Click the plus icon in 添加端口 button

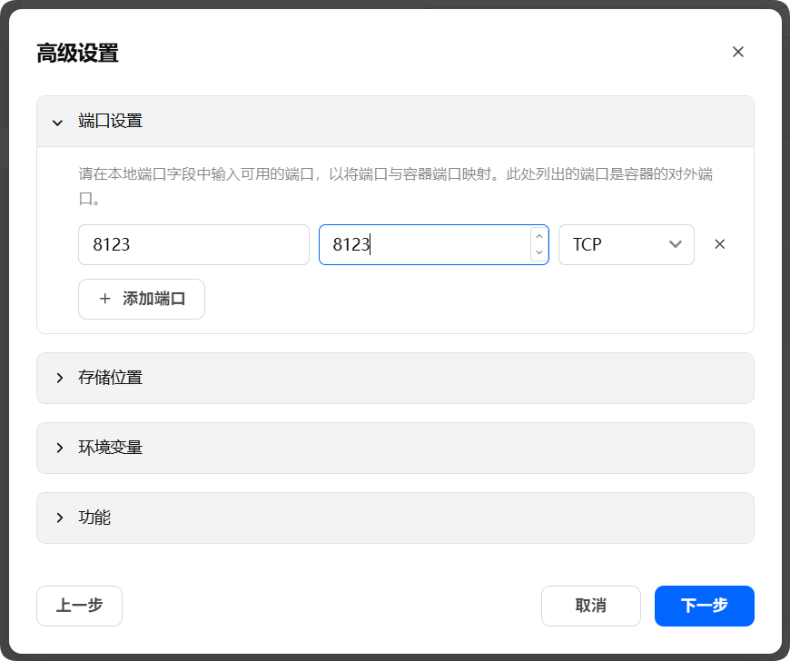coord(105,299)
